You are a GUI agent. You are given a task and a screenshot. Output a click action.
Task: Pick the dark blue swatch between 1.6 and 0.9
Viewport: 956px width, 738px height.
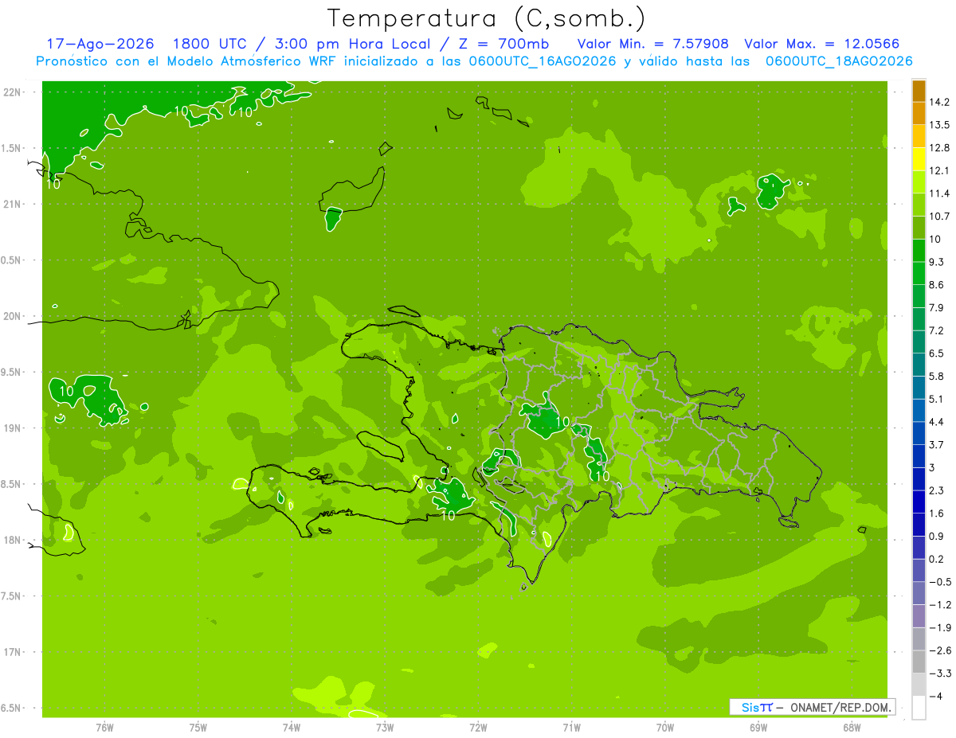pos(919,525)
